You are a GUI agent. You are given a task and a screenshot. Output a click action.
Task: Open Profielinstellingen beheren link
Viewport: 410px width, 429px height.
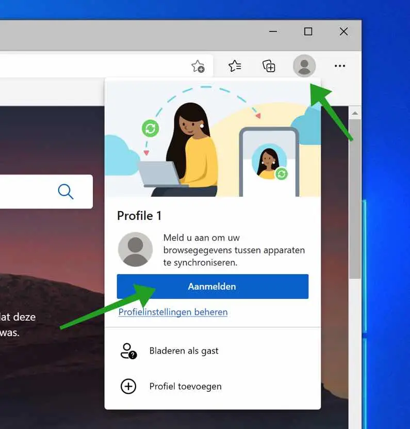pos(173,312)
